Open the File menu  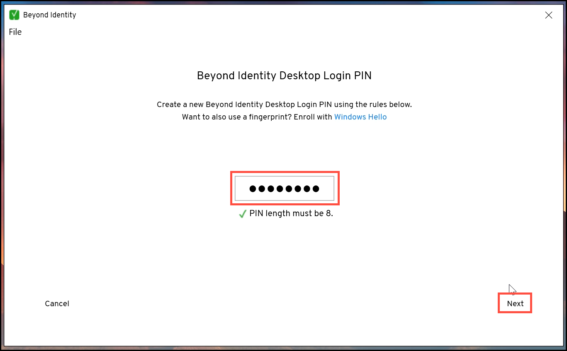pyautogui.click(x=15, y=32)
